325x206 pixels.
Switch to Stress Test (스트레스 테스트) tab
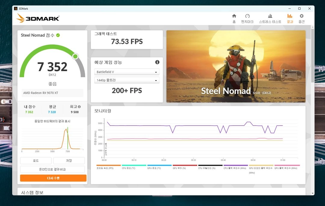click(270, 18)
